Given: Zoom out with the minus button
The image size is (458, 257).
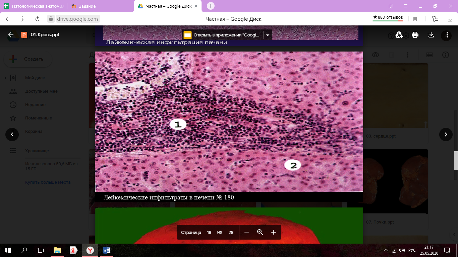Looking at the screenshot, I should 247,232.
